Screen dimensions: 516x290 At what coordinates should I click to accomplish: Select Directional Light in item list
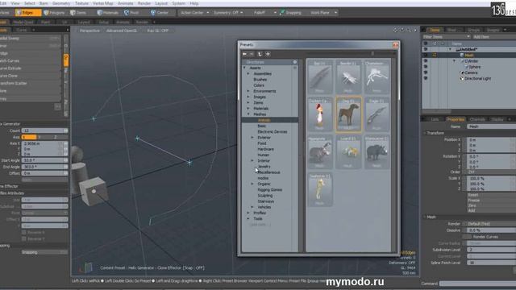(x=477, y=79)
